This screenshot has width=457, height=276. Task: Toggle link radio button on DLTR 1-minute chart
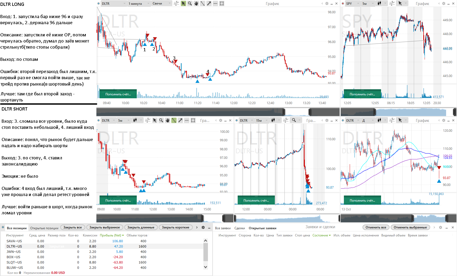tap(99, 3)
